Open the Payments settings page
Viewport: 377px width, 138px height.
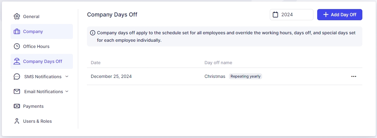coord(33,106)
